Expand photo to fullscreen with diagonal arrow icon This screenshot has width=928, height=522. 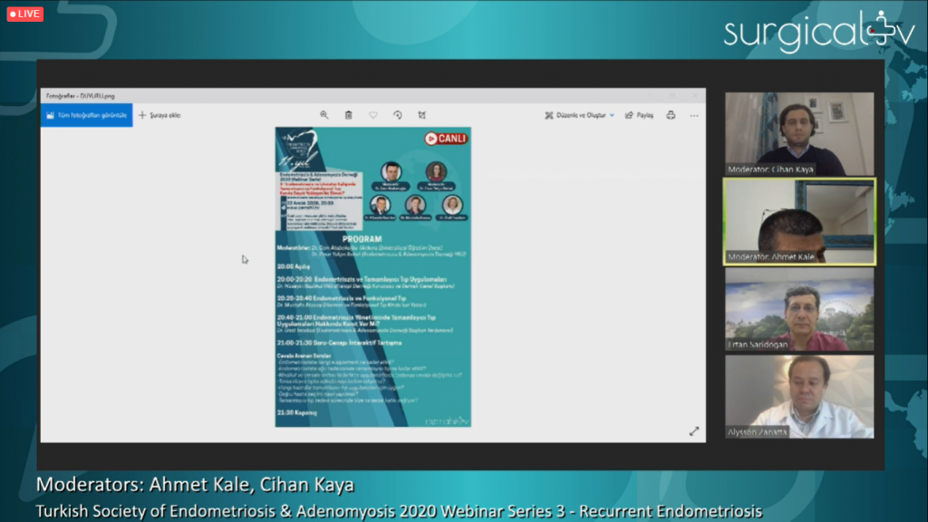[x=694, y=431]
